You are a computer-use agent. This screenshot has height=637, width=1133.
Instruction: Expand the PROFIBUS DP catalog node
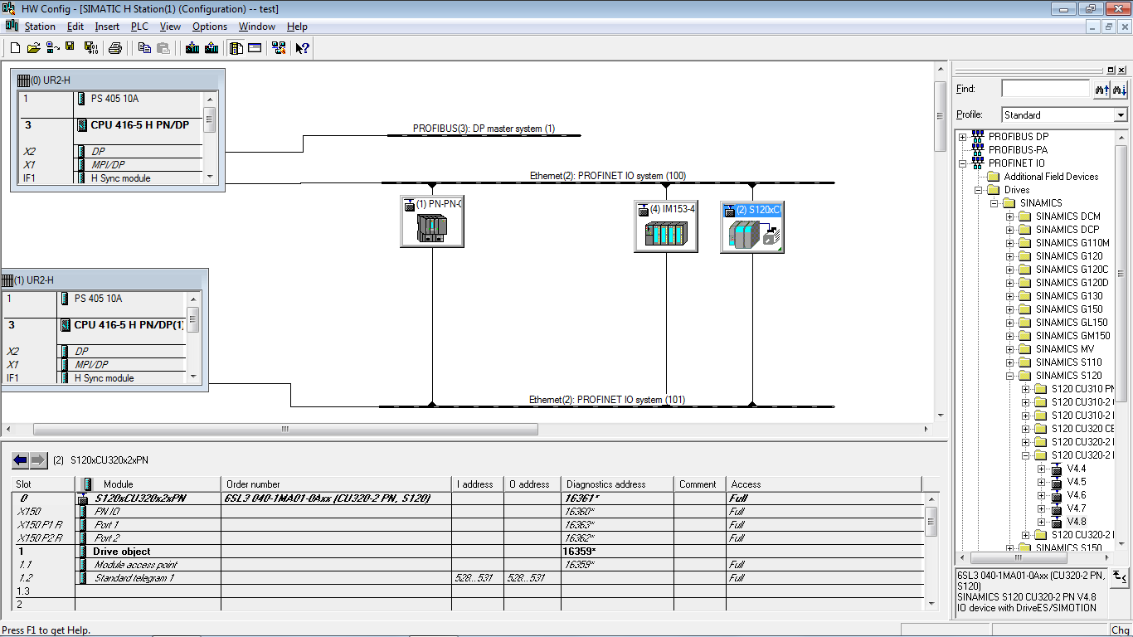(x=963, y=137)
